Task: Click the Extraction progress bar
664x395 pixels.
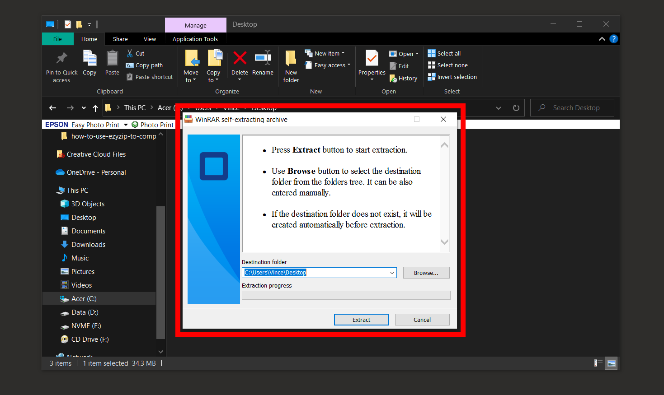Action: [x=346, y=295]
